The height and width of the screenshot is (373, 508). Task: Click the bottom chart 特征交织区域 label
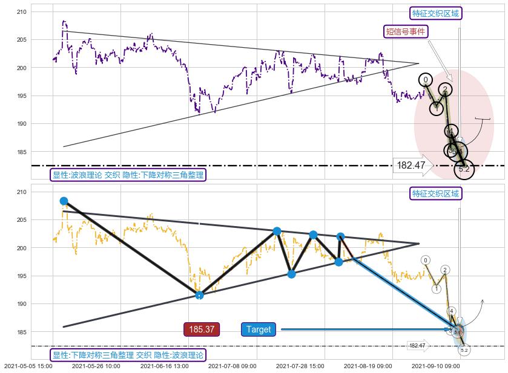tap(435, 193)
